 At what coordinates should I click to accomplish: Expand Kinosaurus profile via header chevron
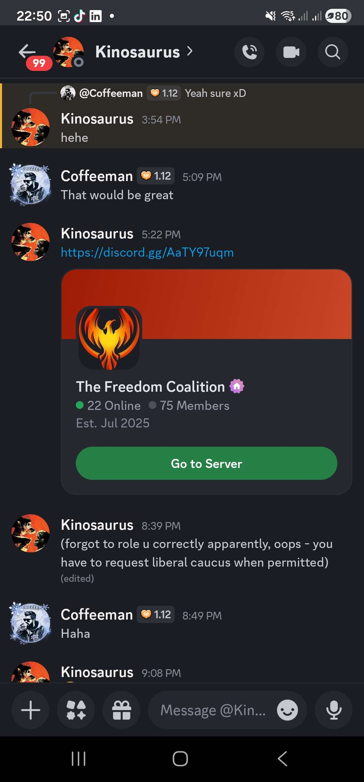pyautogui.click(x=190, y=51)
